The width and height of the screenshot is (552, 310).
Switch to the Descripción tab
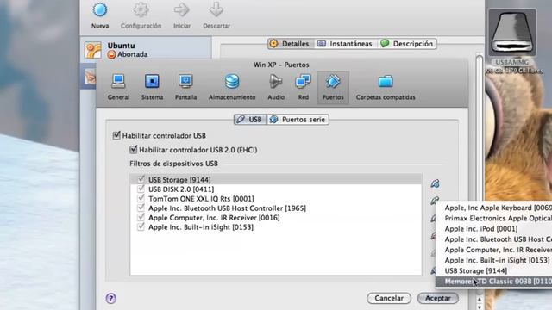coord(407,44)
